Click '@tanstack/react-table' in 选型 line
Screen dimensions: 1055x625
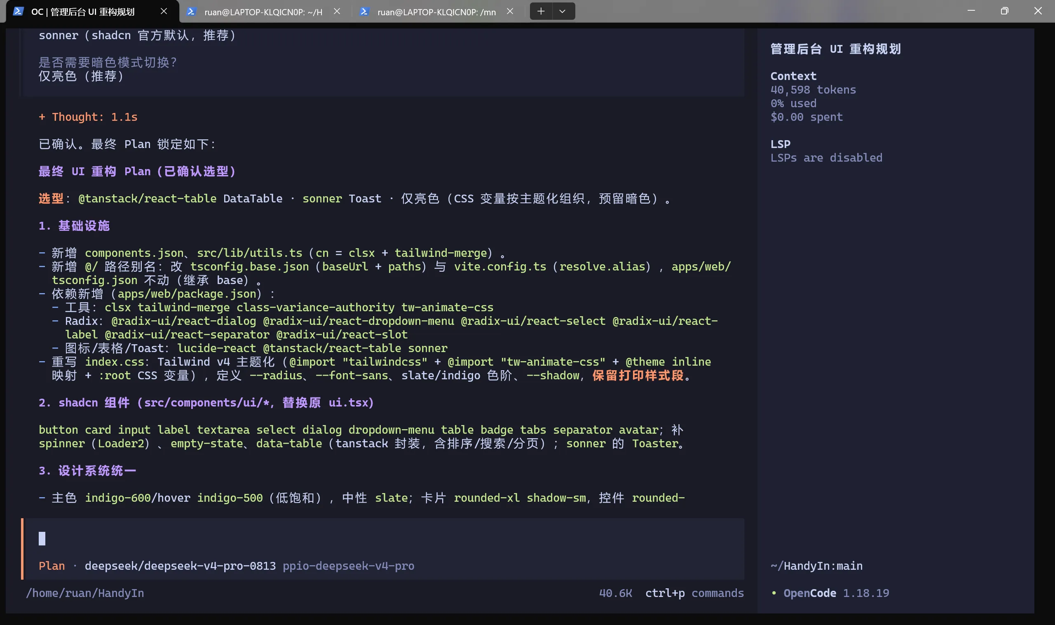(x=148, y=198)
